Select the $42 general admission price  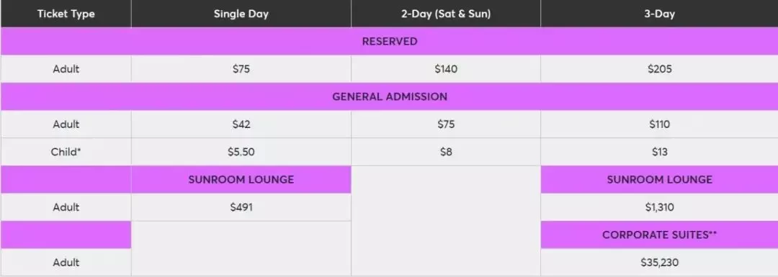pyautogui.click(x=241, y=124)
